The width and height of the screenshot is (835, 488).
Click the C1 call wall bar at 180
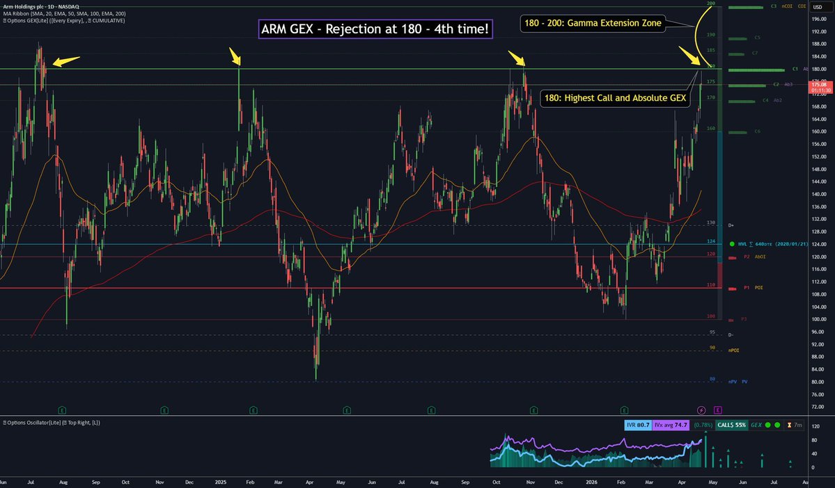coord(756,70)
